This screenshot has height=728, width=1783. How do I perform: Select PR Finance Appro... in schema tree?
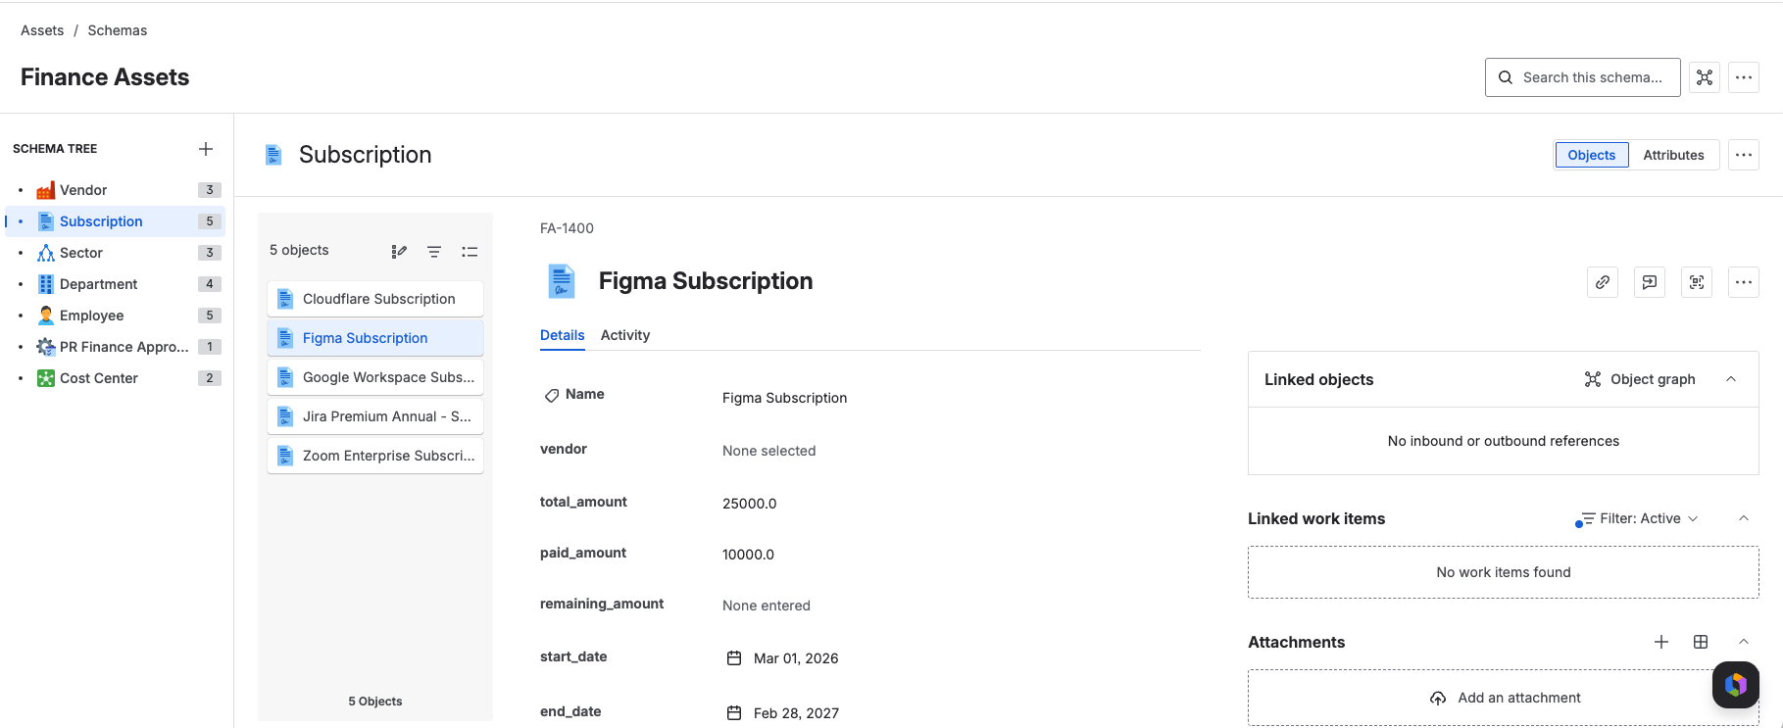point(116,347)
